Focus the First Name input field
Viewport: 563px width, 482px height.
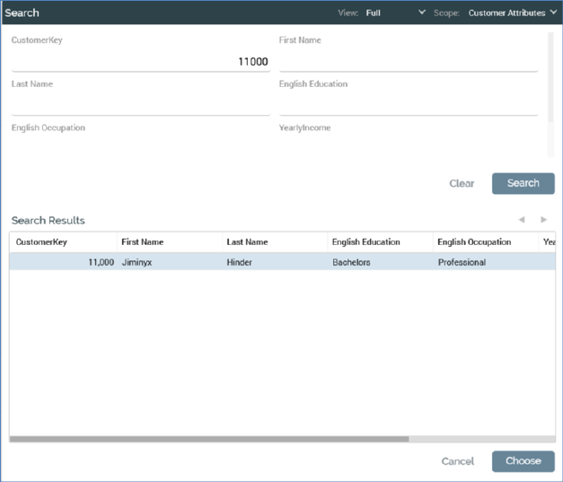pyautogui.click(x=409, y=61)
